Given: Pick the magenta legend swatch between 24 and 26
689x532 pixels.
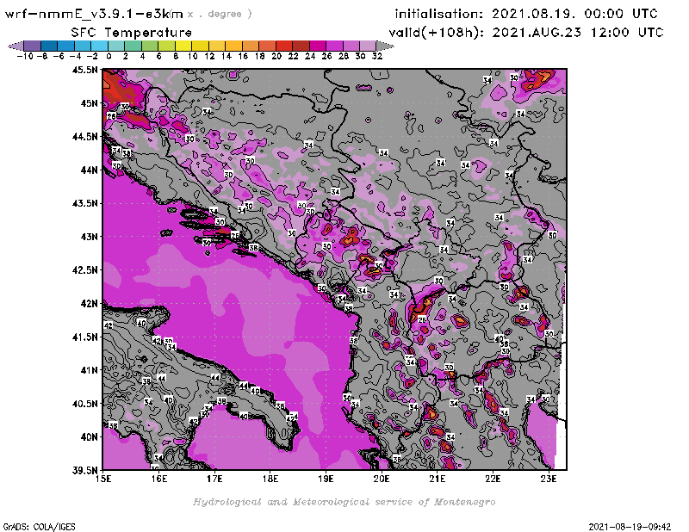Looking at the screenshot, I should tap(317, 46).
